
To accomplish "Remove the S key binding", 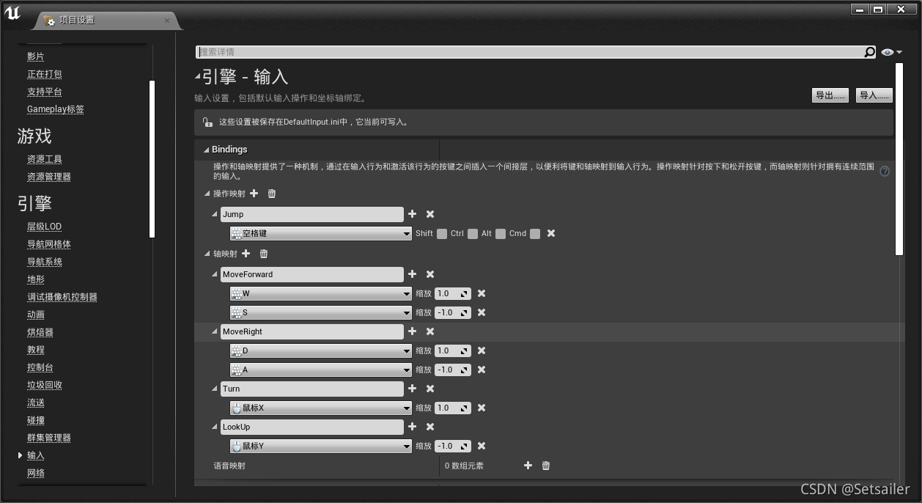I will (482, 312).
